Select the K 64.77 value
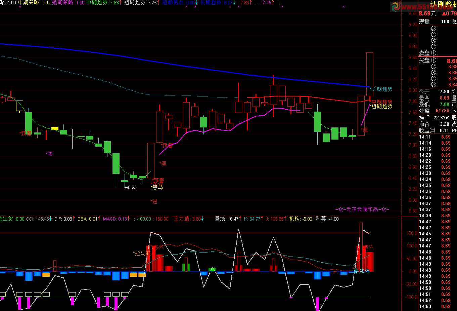Viewport: 457px width, 311px height. click(x=254, y=219)
